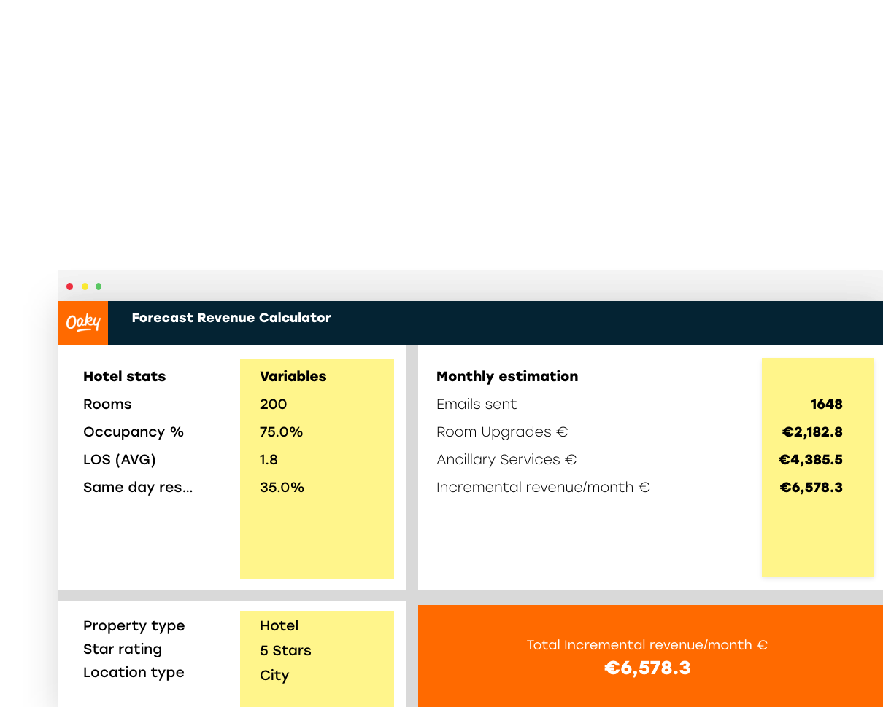Click the Incremental revenue/month amount in yellow column
Viewport: 883px width, 707px height.
pyautogui.click(x=811, y=488)
